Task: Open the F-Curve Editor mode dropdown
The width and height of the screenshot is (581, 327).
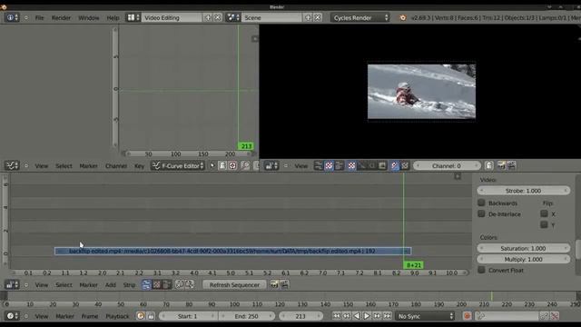Action: (x=178, y=165)
